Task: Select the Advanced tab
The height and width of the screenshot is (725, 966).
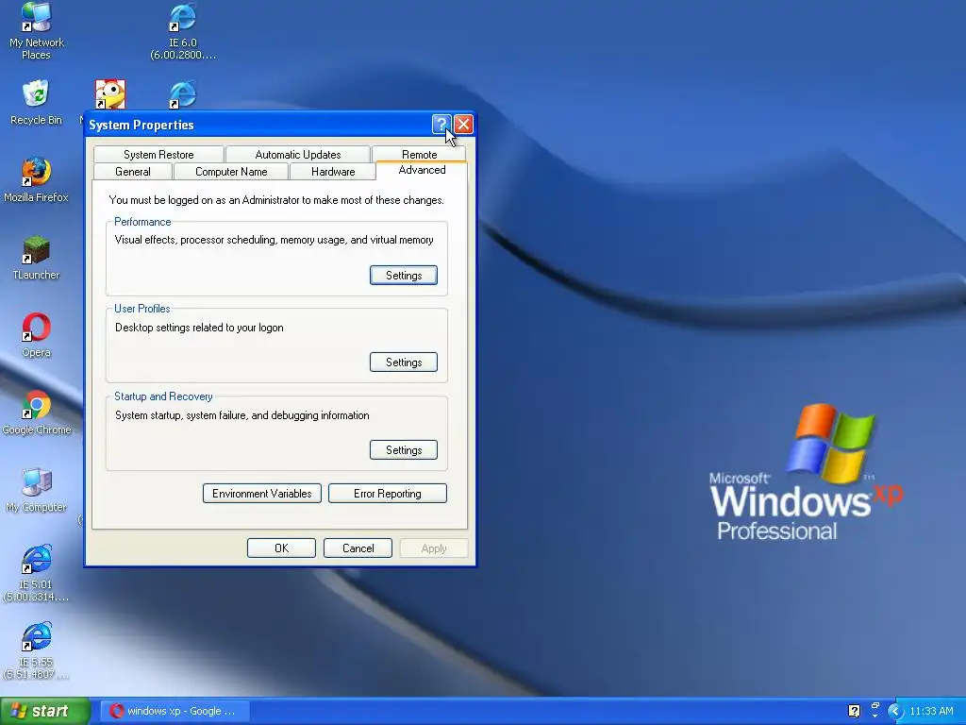Action: click(x=422, y=170)
